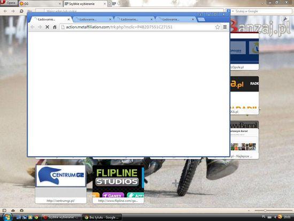Image resolution: width=294 pixels, height=221 pixels.
Task: Expand hidden system tray icons arrow
Action: 275,217
